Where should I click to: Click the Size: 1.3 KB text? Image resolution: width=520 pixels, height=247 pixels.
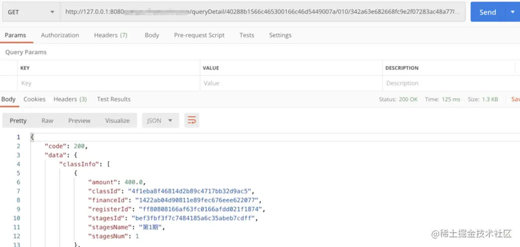(x=483, y=99)
